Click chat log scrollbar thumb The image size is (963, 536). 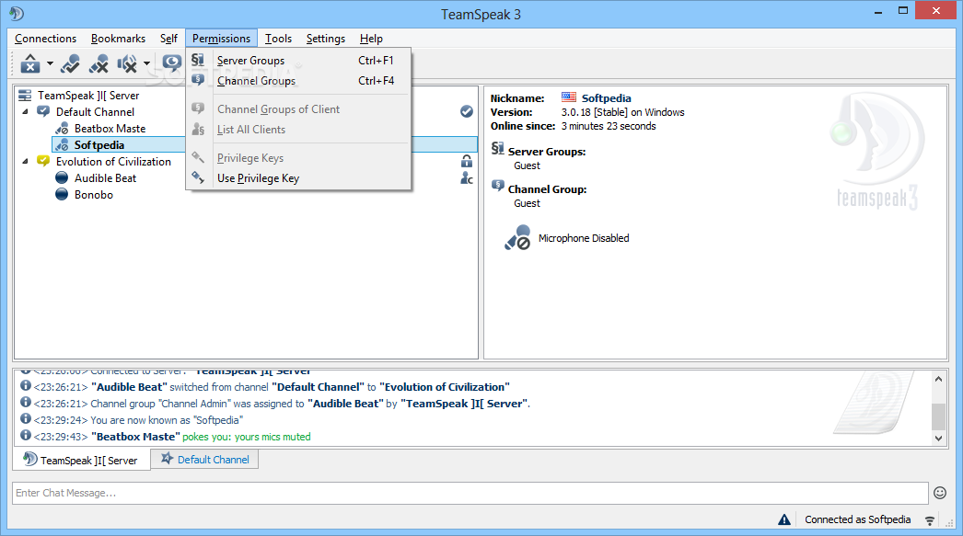(938, 417)
